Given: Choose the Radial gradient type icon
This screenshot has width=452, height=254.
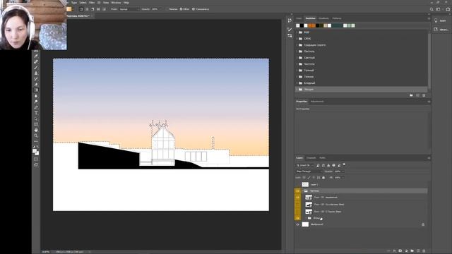Looking at the screenshot, I should pyautogui.click(x=87, y=9).
